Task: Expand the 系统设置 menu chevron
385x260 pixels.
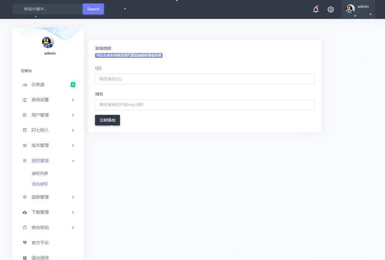Action: tap(73, 100)
